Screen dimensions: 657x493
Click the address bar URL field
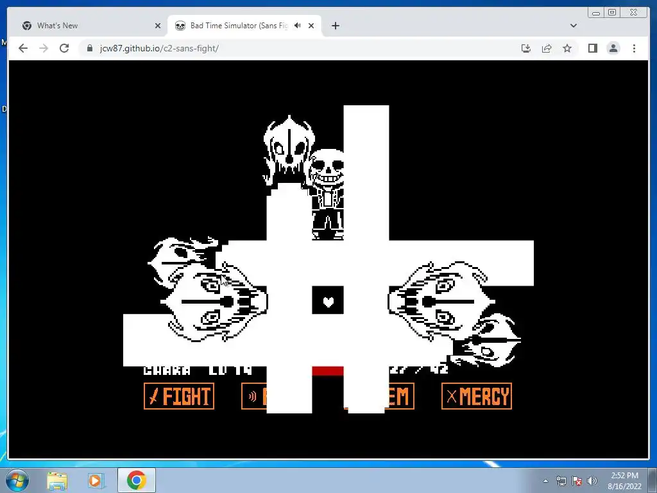click(298, 48)
